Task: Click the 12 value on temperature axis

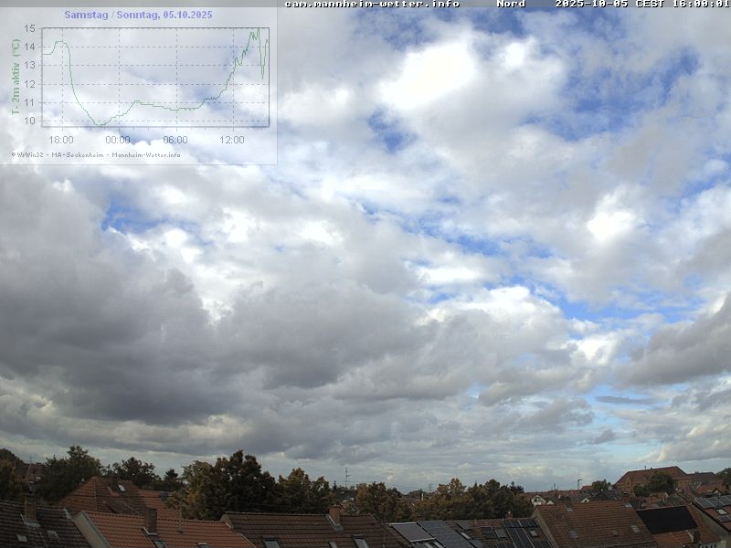Action: [x=30, y=84]
